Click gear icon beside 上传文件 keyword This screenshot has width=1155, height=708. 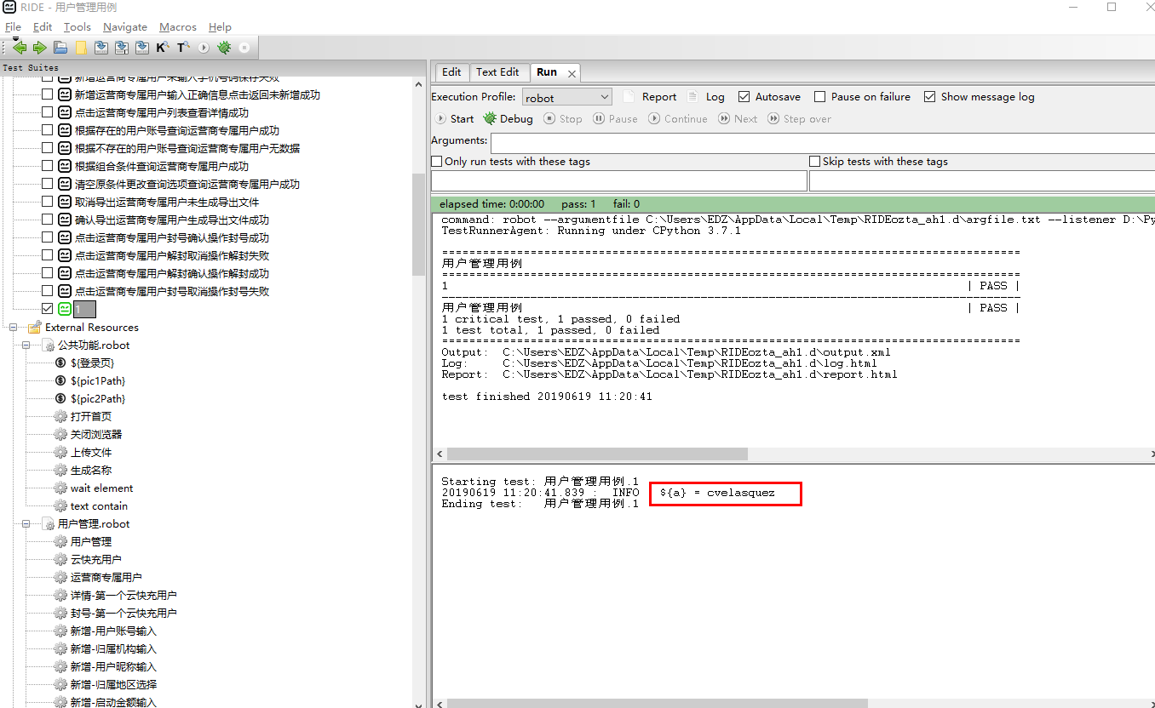(60, 452)
